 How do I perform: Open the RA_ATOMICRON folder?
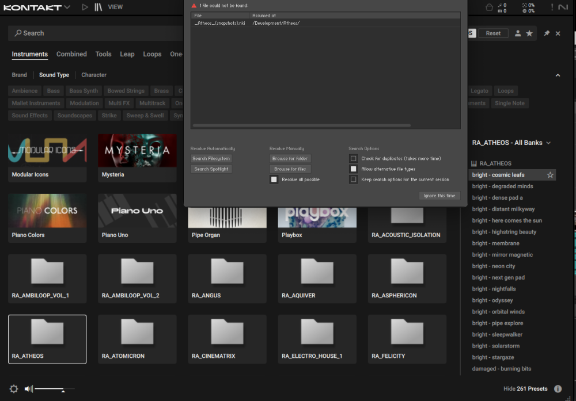coord(137,339)
